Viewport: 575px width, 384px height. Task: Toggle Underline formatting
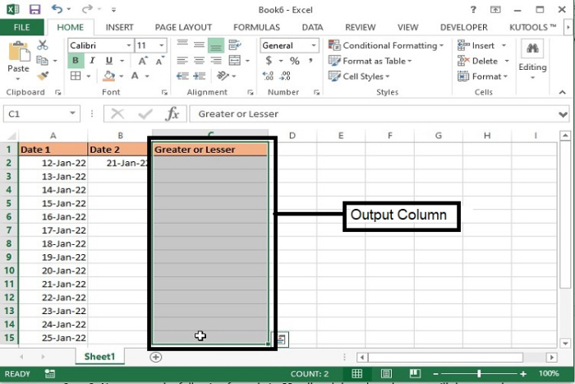point(109,61)
